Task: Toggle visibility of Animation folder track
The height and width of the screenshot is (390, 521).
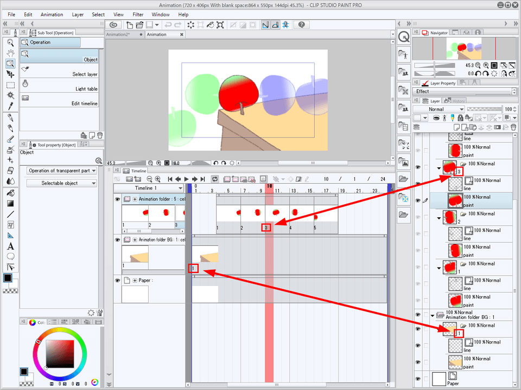Action: click(x=117, y=199)
